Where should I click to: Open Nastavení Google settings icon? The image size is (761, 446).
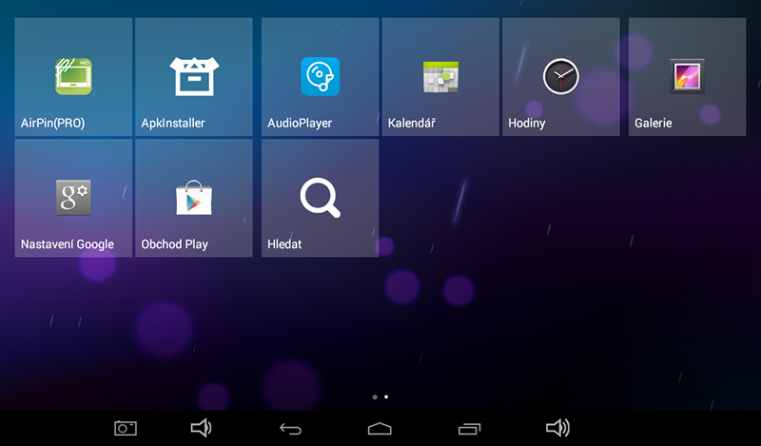pos(73,197)
